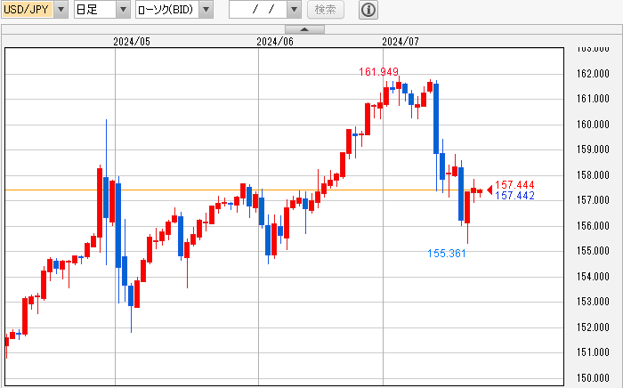The height and width of the screenshot is (388, 623).
Task: Click the red 157.444 current price label
Action: pyautogui.click(x=514, y=185)
